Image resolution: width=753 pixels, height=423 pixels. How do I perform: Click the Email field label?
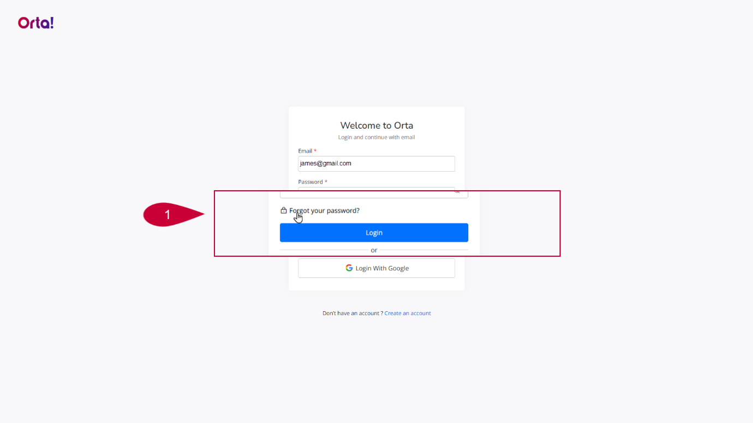click(305, 151)
